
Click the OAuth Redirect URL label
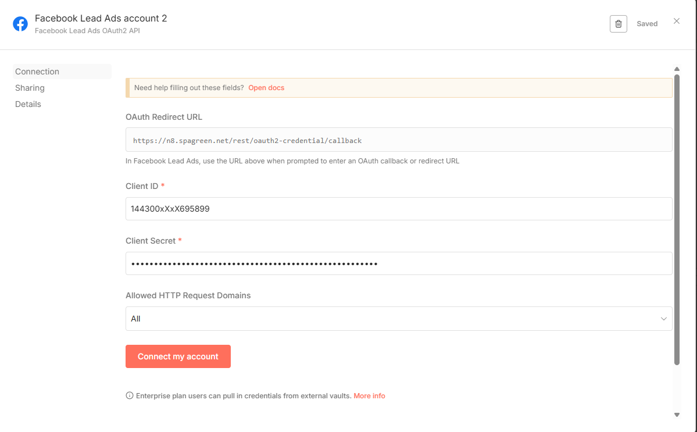coord(163,117)
